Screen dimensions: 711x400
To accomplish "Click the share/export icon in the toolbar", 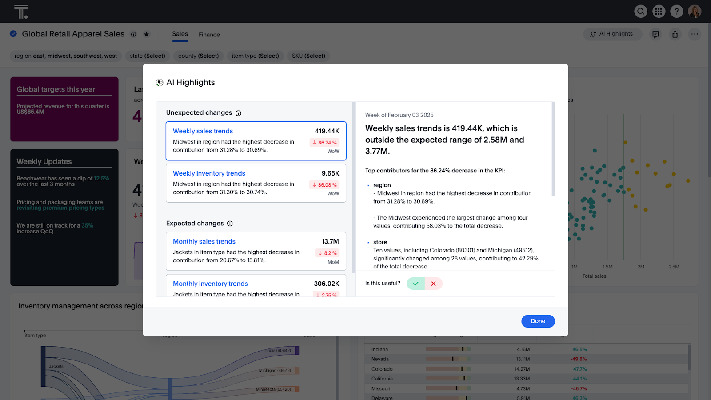I will pos(675,34).
